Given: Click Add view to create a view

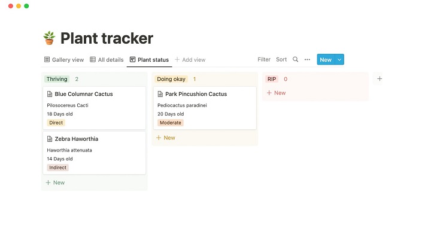Looking at the screenshot, I should tap(190, 60).
